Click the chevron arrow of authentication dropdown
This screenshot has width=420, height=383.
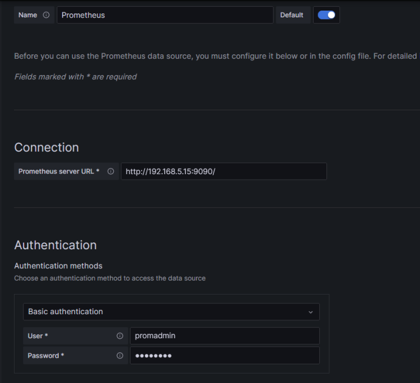pos(310,312)
